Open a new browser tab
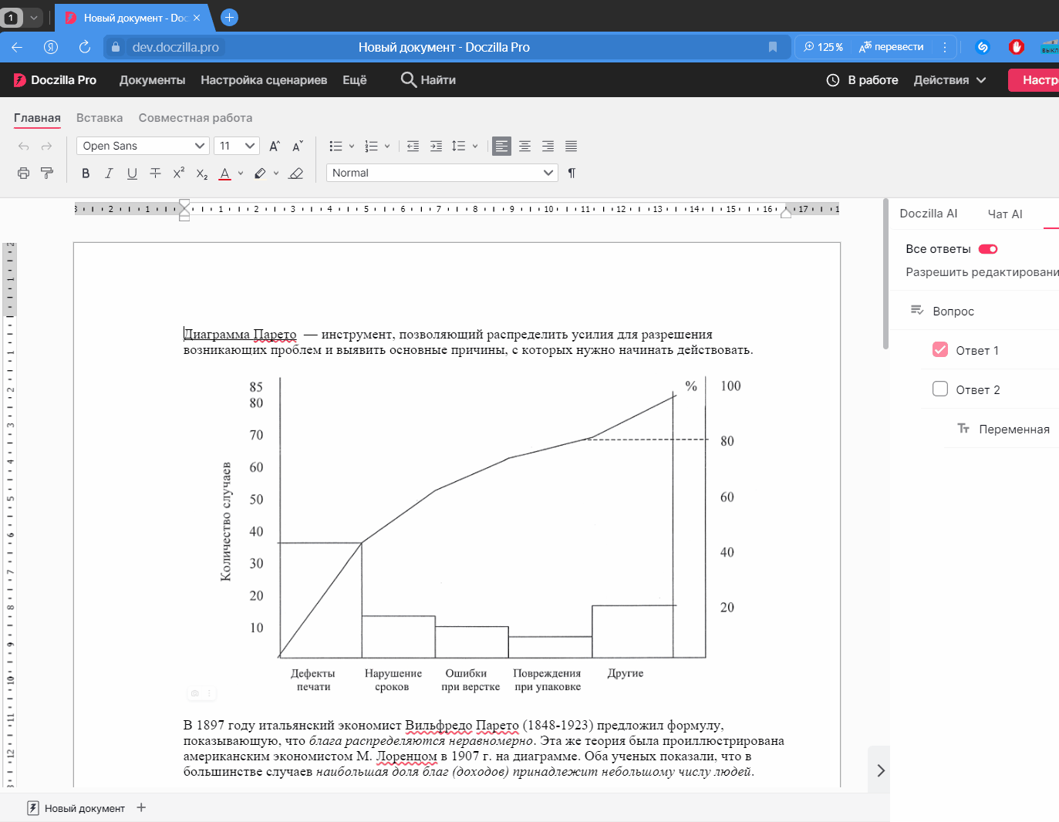1059x822 pixels. click(229, 17)
